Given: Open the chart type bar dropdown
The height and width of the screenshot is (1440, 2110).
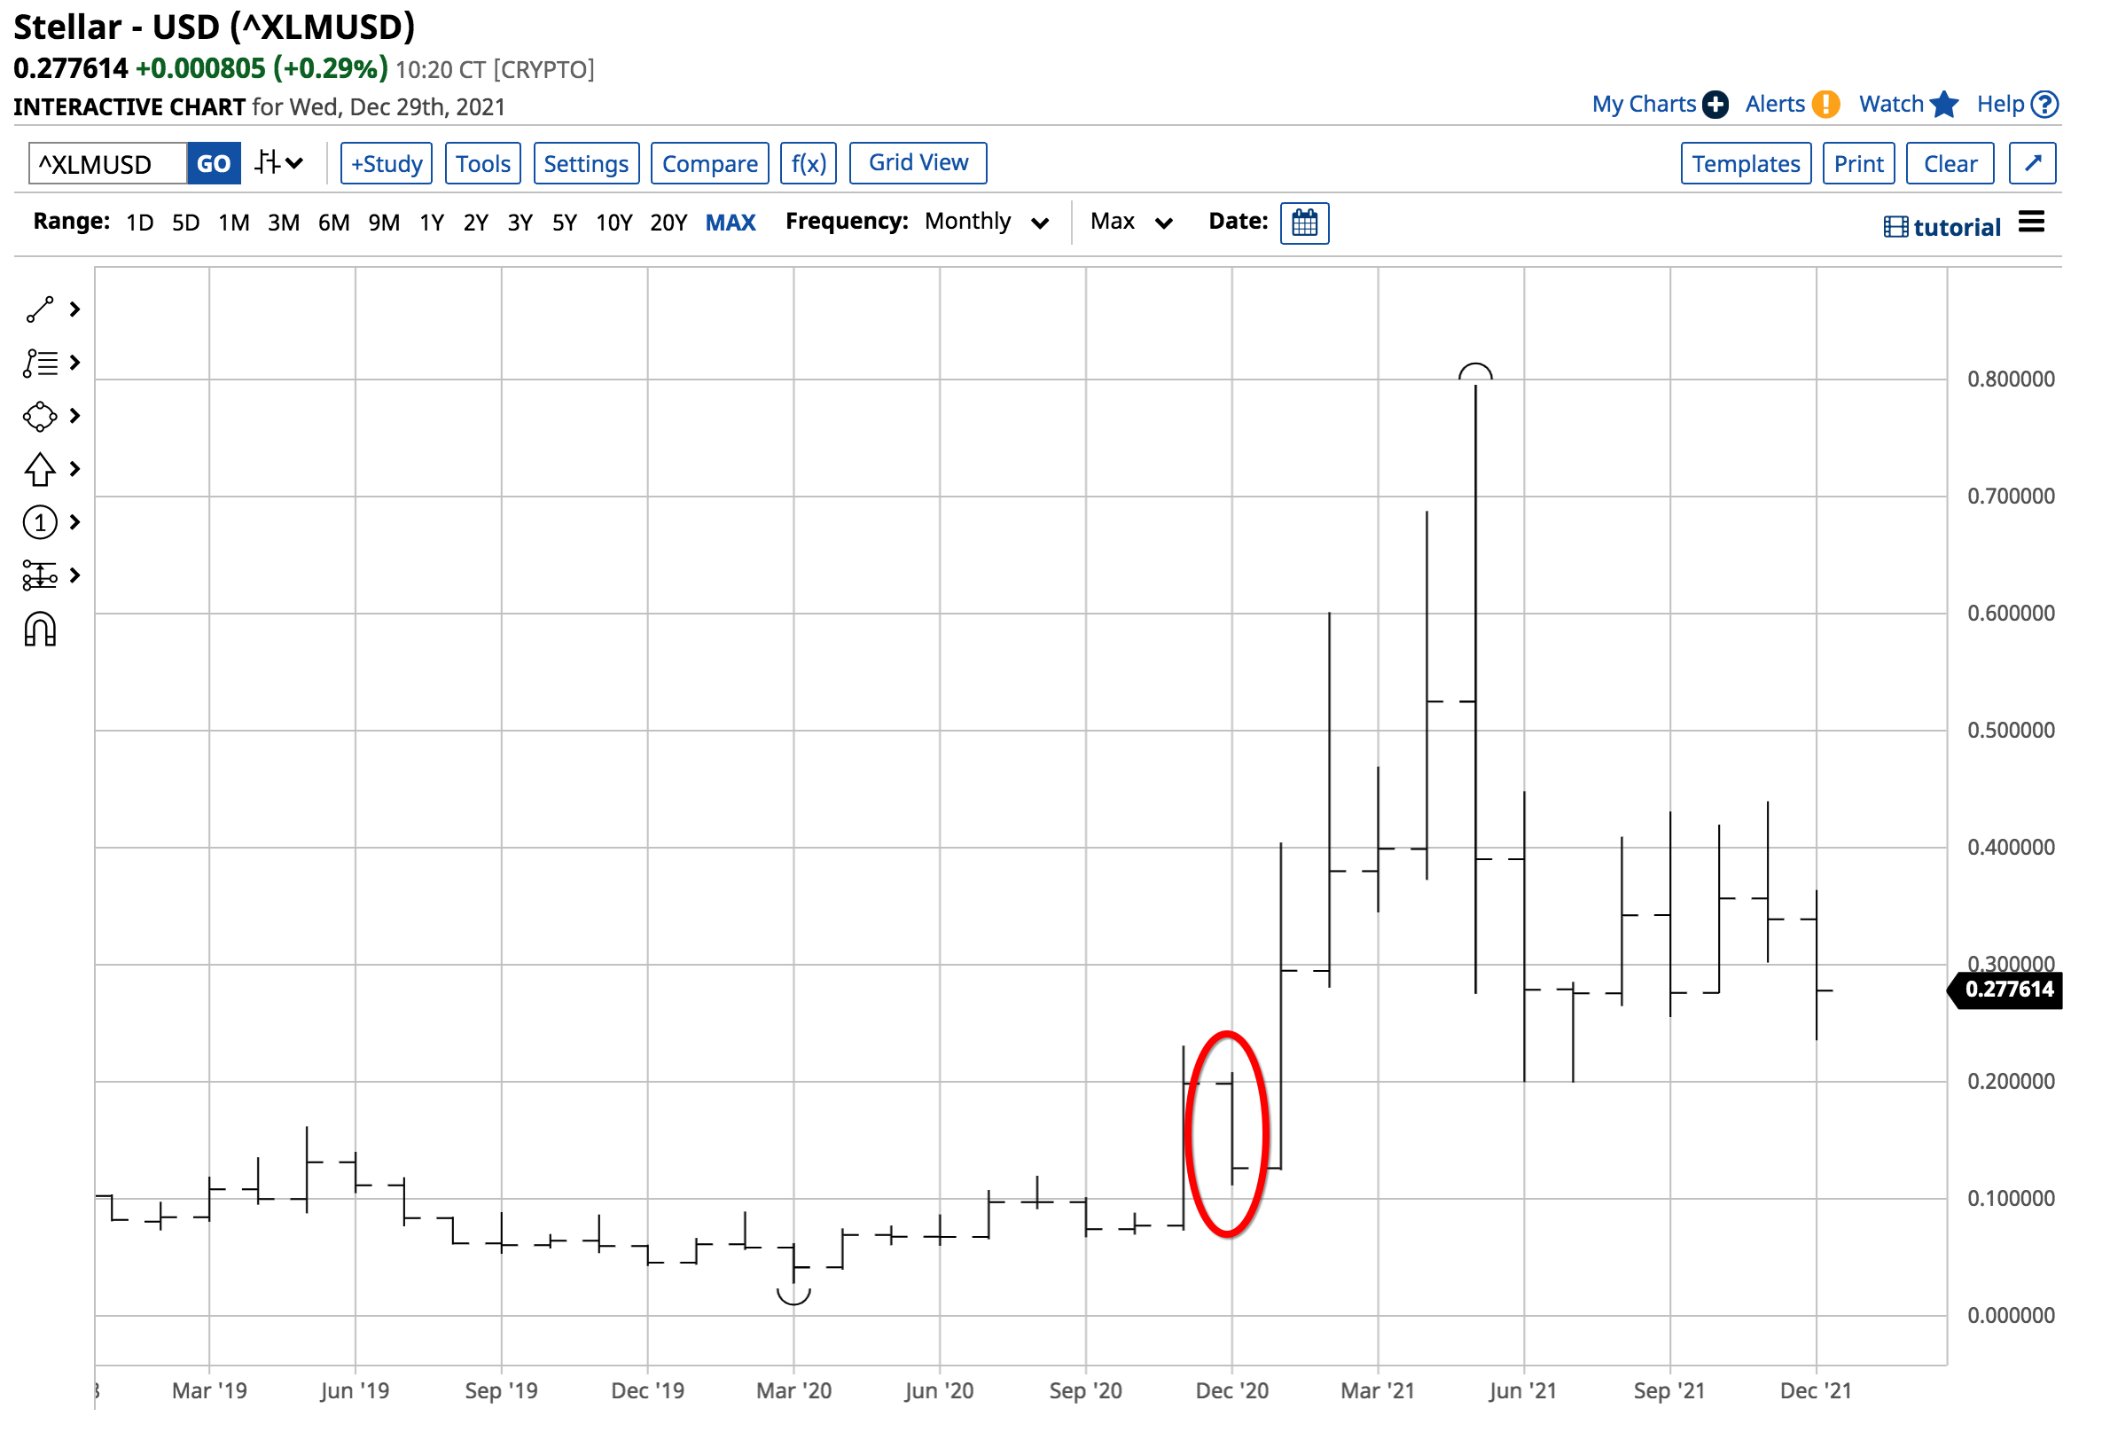Looking at the screenshot, I should [277, 163].
